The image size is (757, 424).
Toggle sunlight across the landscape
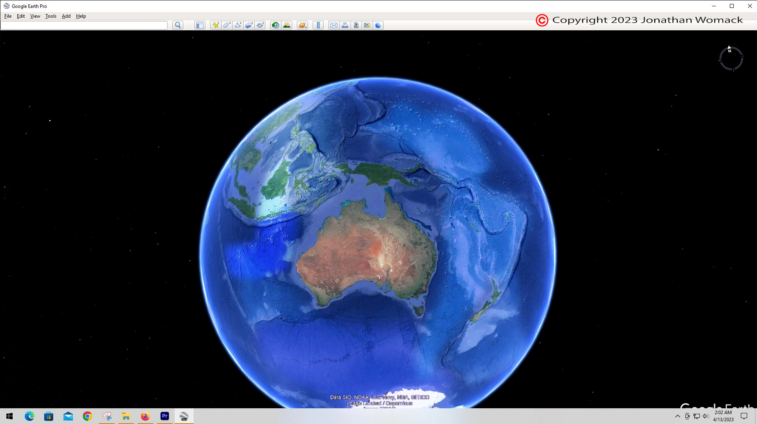pos(287,25)
